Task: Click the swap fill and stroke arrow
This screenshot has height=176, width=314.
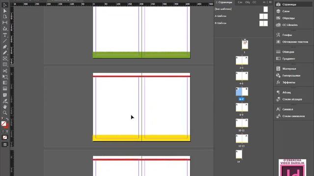Action: point(7,119)
